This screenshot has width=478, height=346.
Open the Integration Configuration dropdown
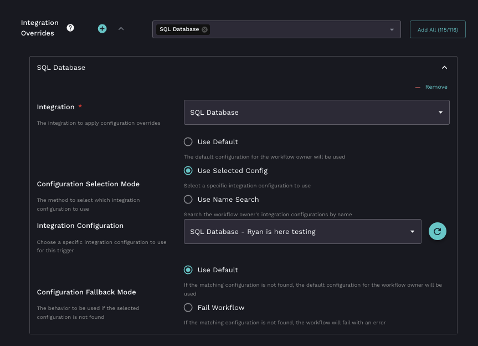coord(302,232)
